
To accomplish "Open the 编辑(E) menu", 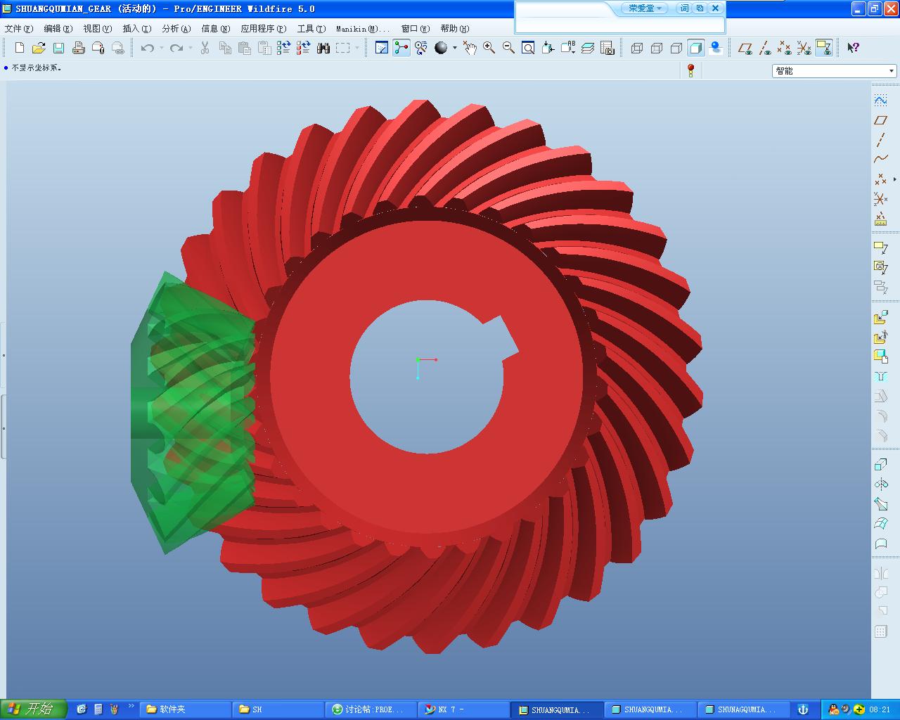I will click(58, 29).
